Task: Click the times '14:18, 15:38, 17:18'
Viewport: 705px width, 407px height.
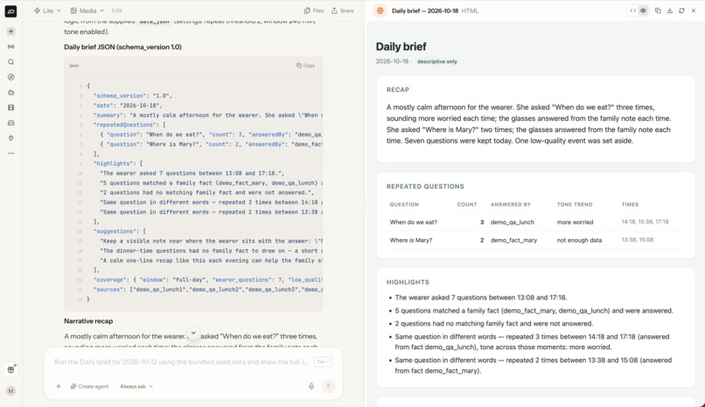Action: click(x=645, y=221)
